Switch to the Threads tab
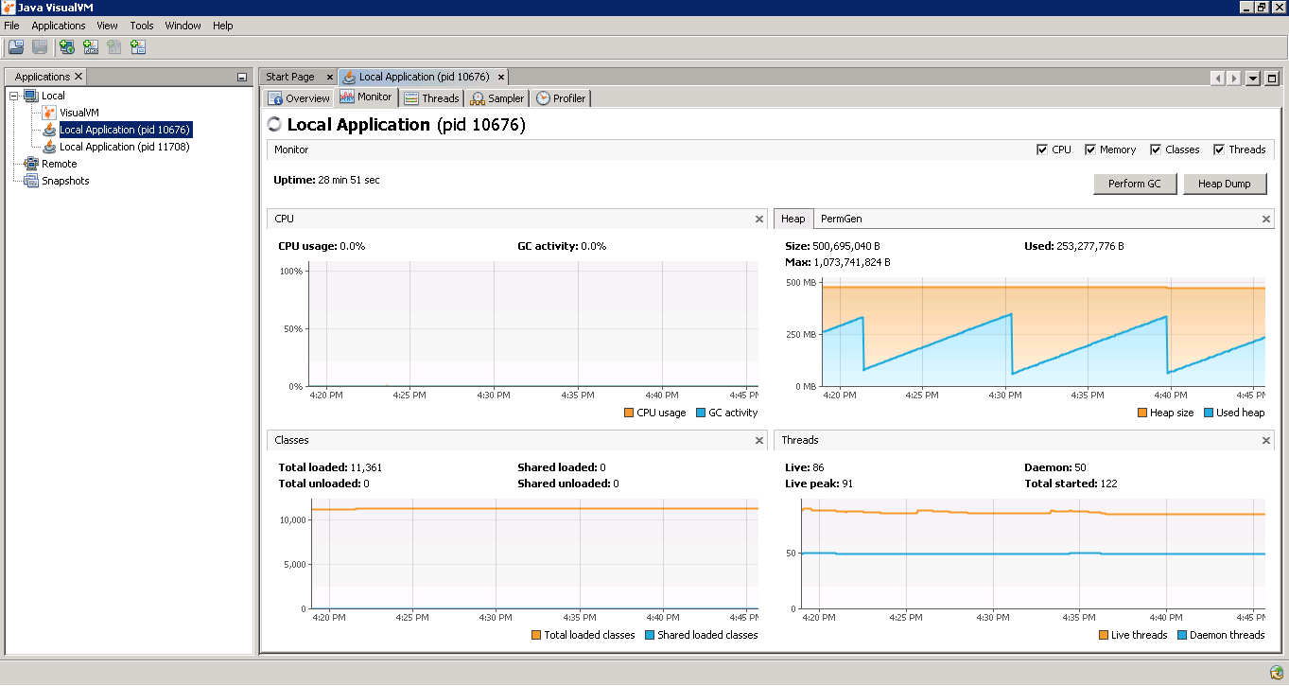This screenshot has width=1289, height=686. 431,98
